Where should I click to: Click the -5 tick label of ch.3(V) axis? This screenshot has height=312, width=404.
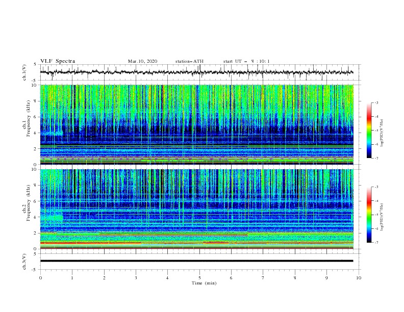(x=35, y=270)
